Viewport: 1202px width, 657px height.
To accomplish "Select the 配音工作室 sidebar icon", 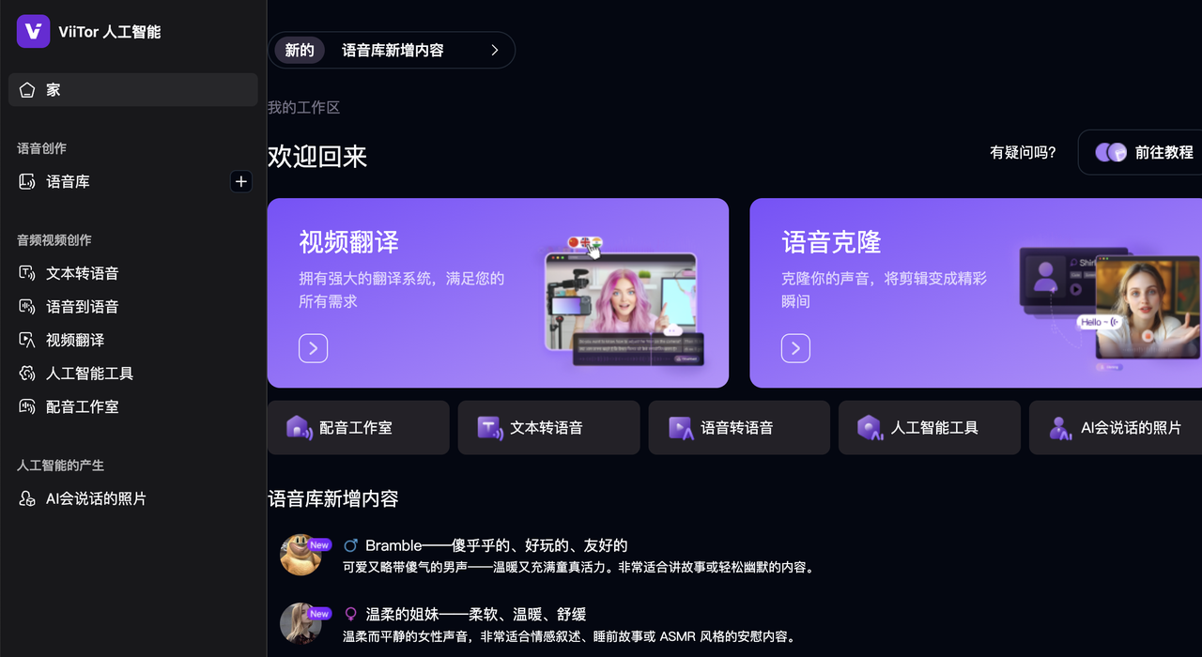I will coord(26,406).
